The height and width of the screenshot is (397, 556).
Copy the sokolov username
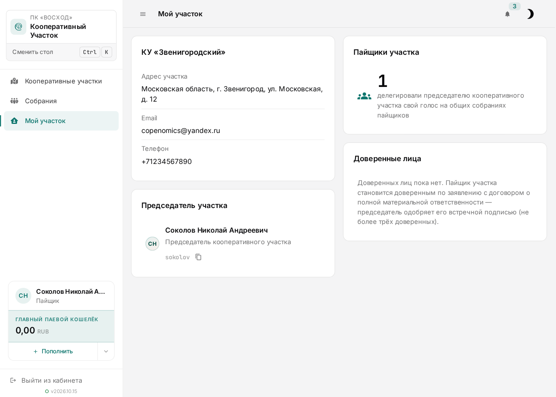199,257
